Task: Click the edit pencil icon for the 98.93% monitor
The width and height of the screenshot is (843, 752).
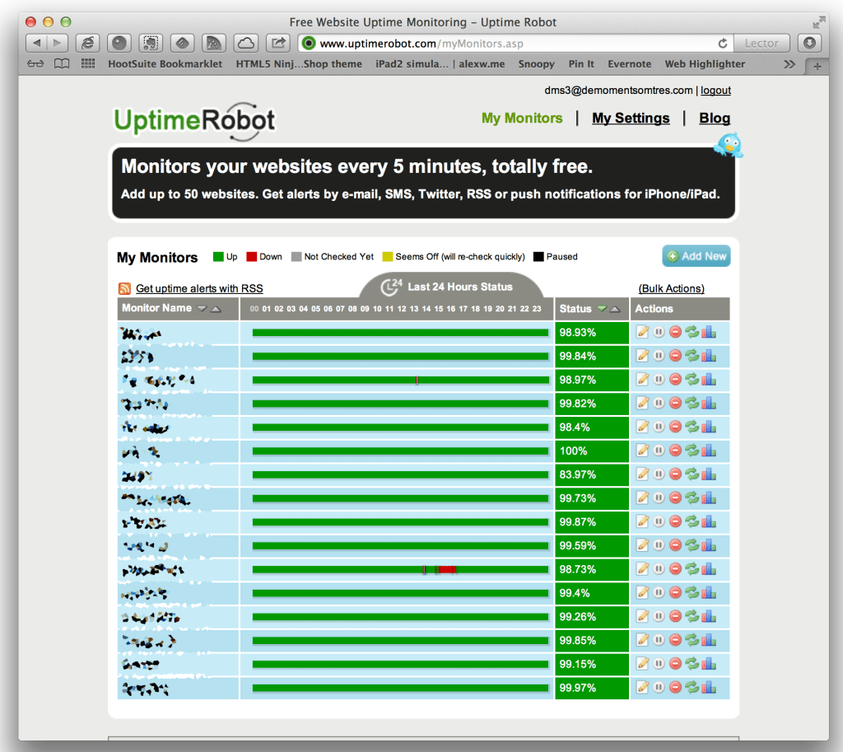Action: pyautogui.click(x=643, y=332)
